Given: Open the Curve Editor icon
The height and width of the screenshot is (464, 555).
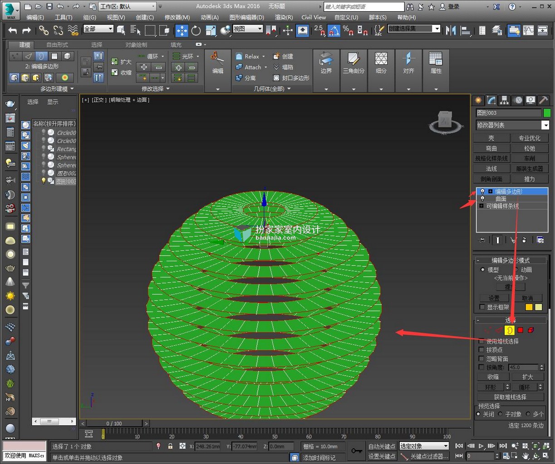Looking at the screenshot, I should click(x=528, y=30).
